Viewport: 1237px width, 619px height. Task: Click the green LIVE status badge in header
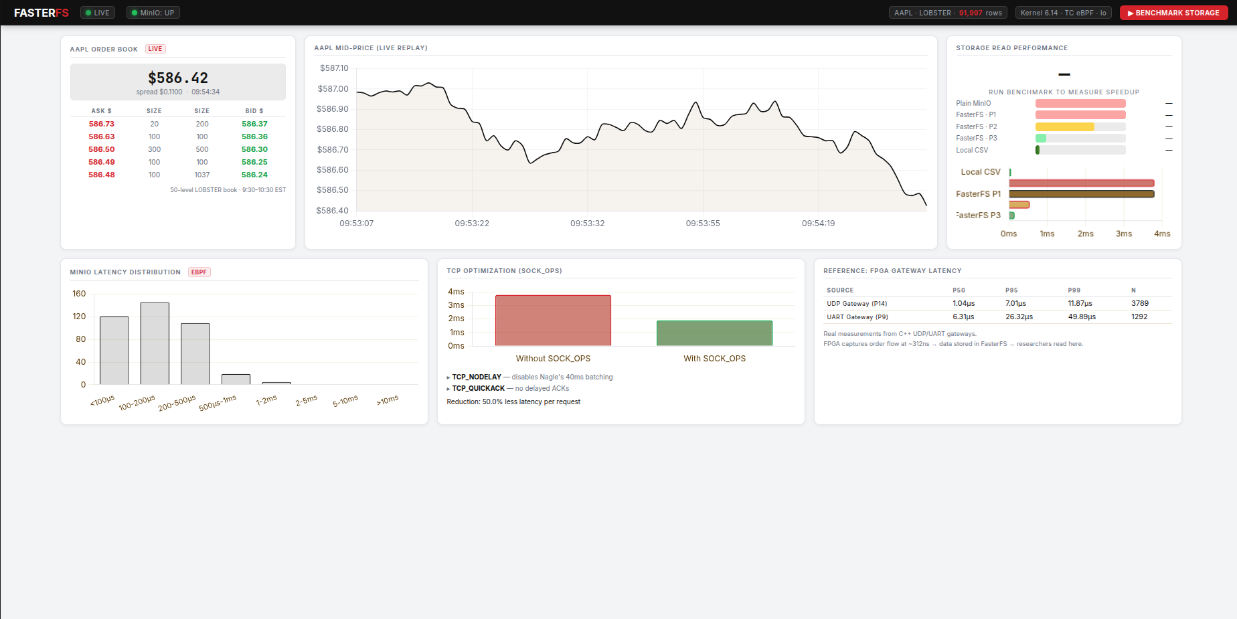(x=98, y=13)
